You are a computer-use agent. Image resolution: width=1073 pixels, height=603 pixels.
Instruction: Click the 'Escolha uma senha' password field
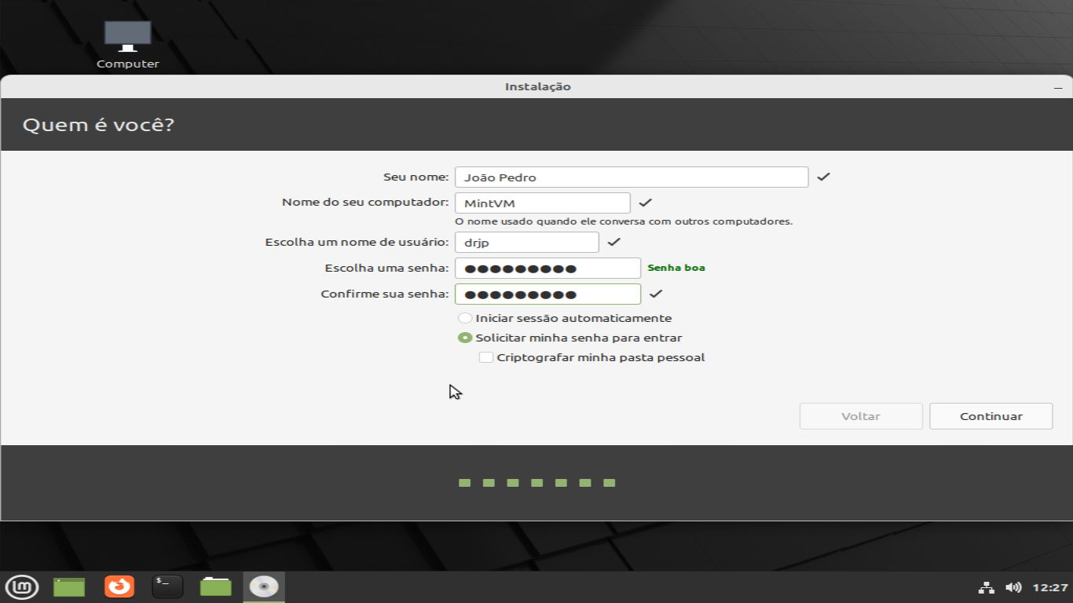point(547,269)
